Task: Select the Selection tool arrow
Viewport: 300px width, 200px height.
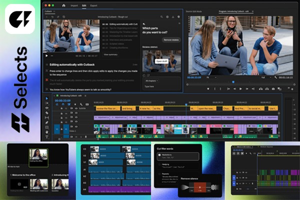Action: point(47,98)
